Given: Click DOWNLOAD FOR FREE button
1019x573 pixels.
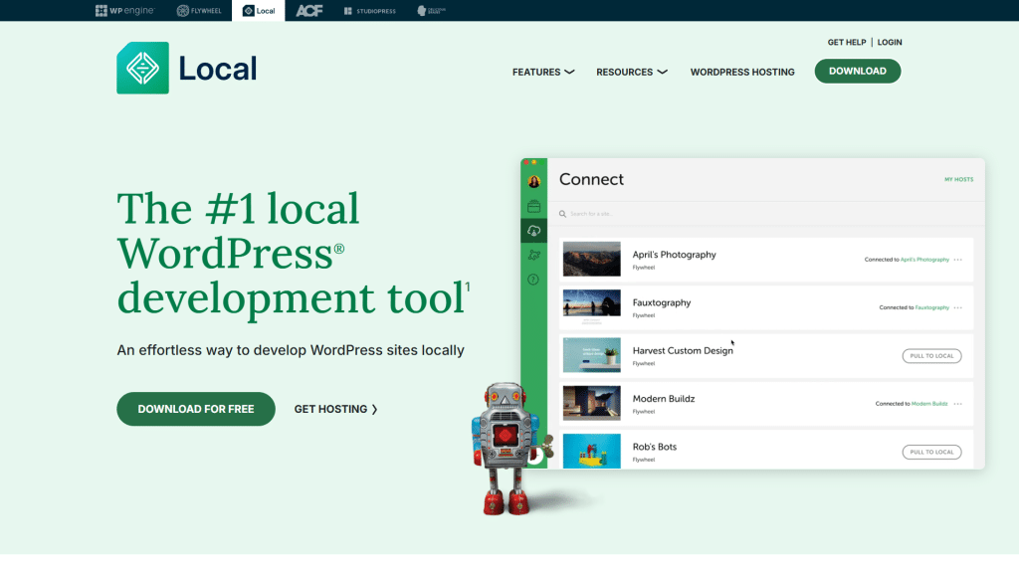Looking at the screenshot, I should 196,409.
